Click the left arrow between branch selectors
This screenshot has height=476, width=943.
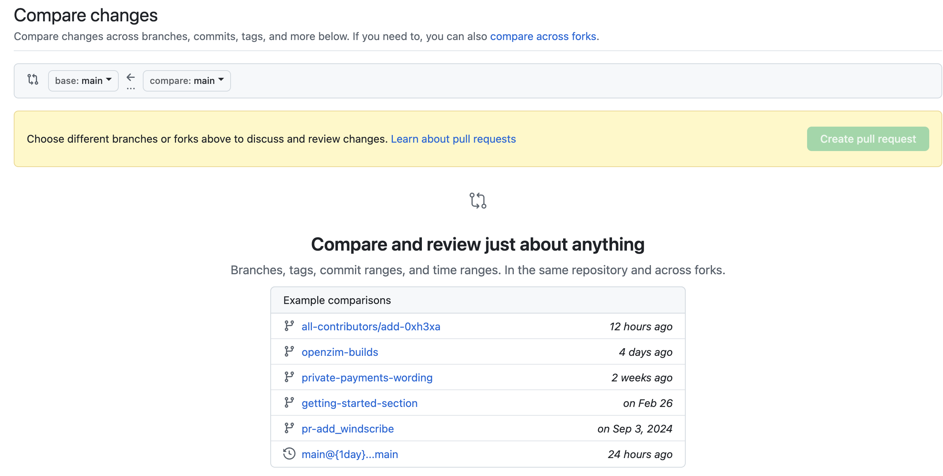[131, 77]
